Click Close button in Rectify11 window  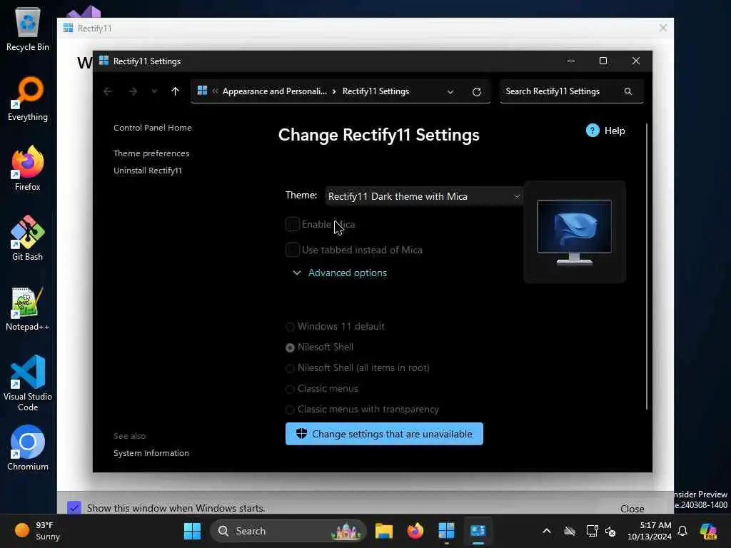[632, 508]
